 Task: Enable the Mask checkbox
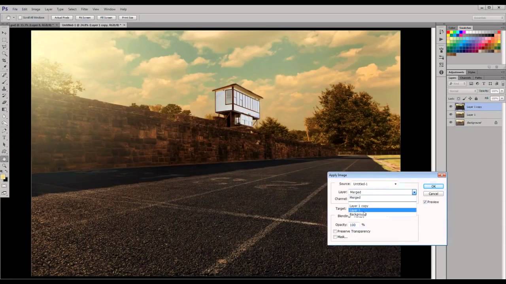point(335,237)
